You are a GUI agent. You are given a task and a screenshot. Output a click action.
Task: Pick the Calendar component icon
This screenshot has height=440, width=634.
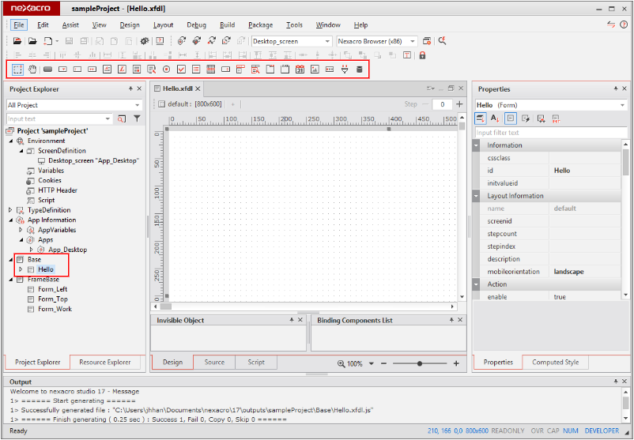pos(300,70)
